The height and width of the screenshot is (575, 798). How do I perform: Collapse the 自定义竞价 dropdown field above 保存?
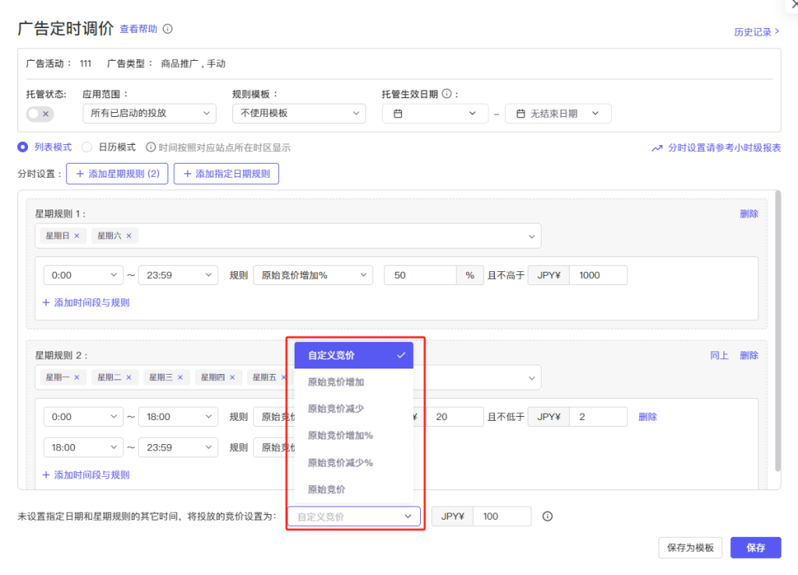(355, 517)
